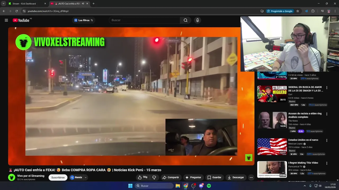Close the Kick Dashboard tab
This screenshot has width=339, height=190.
tap(45, 3)
